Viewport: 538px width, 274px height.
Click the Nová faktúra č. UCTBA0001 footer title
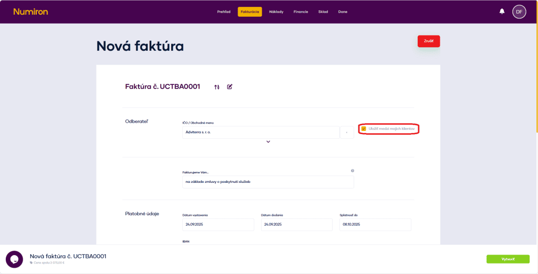click(68, 256)
